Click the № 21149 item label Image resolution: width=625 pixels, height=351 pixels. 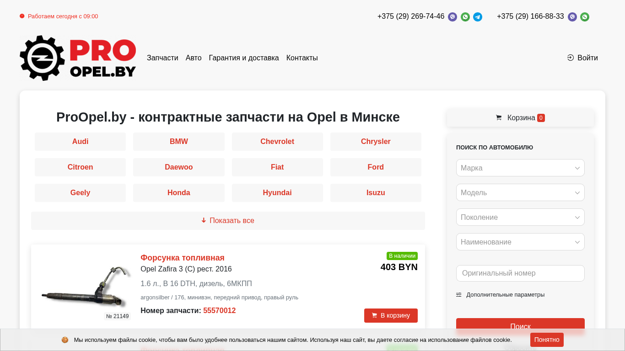pos(118,316)
